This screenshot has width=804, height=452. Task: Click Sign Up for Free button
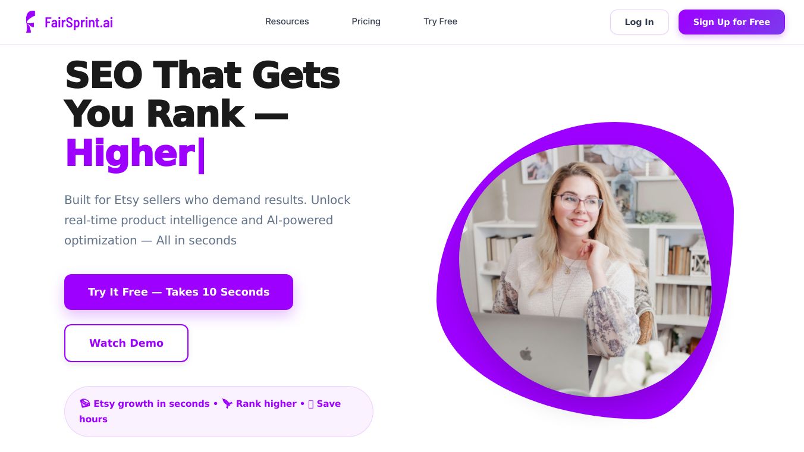[731, 22]
